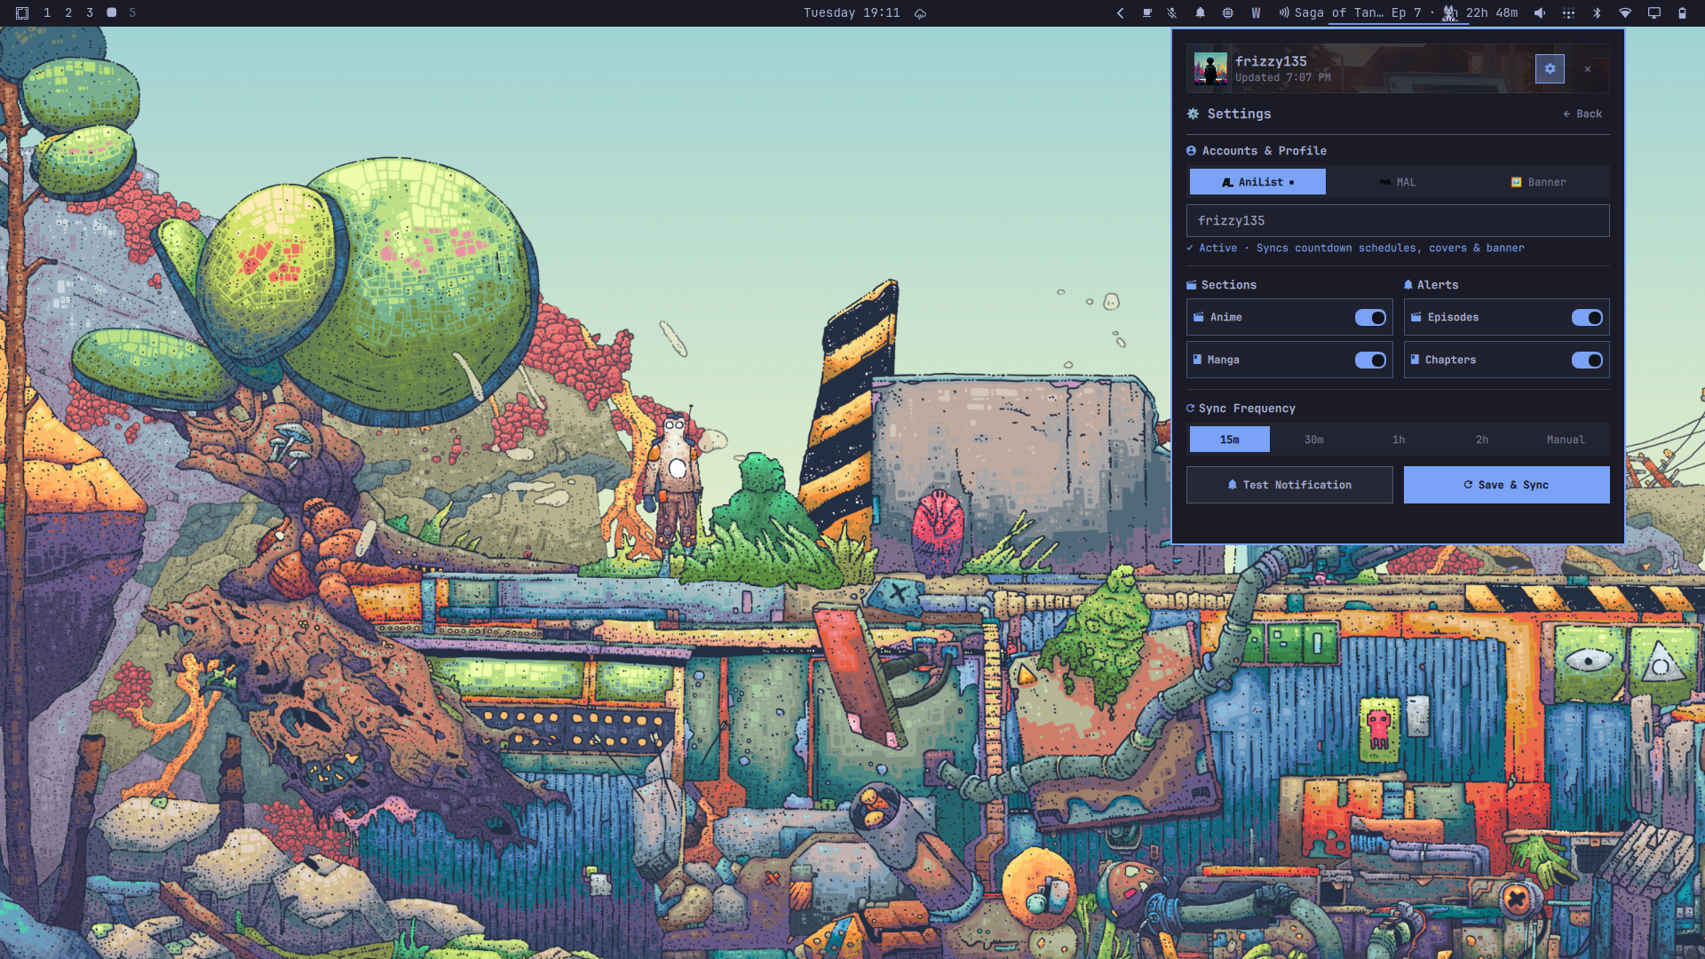
Task: Open the settings gear beside frizzy135
Action: tap(1550, 68)
